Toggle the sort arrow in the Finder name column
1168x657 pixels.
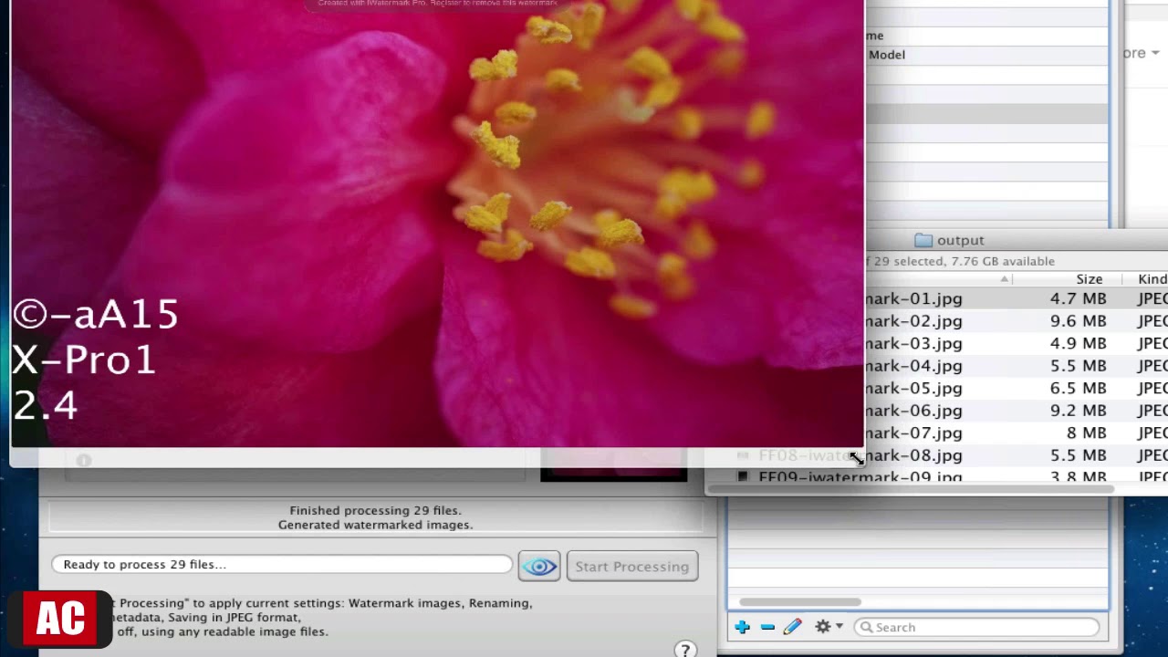[1004, 279]
